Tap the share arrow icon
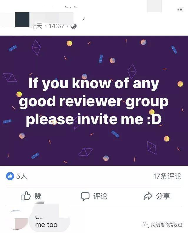Image resolution: width=188 pixels, height=233 pixels. coord(148,196)
